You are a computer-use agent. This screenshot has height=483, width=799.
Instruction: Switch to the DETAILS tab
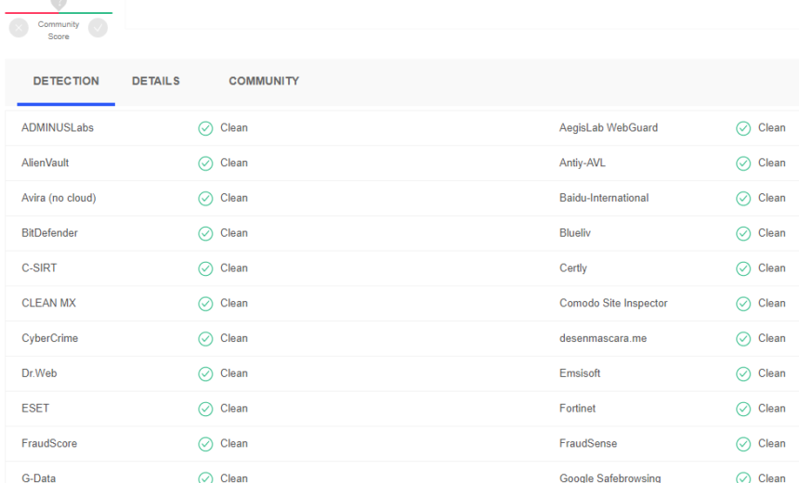tap(156, 82)
